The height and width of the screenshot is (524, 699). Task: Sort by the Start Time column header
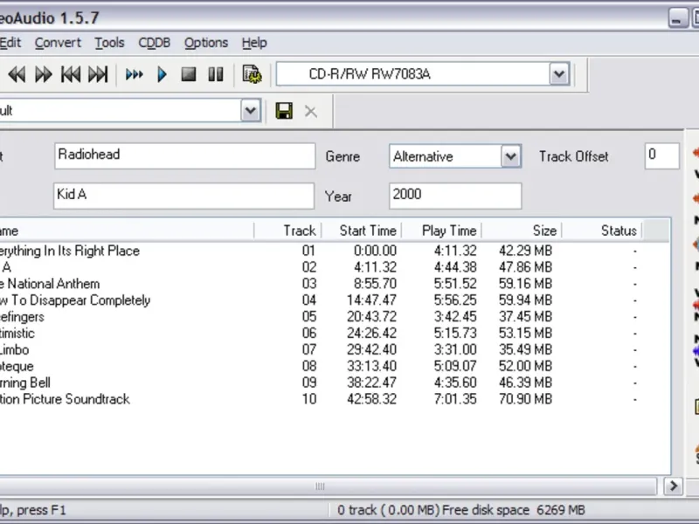[x=362, y=231]
